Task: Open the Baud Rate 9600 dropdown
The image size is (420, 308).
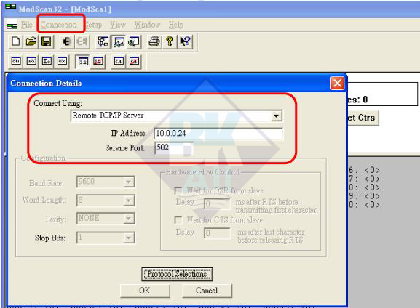Action: click(x=129, y=182)
